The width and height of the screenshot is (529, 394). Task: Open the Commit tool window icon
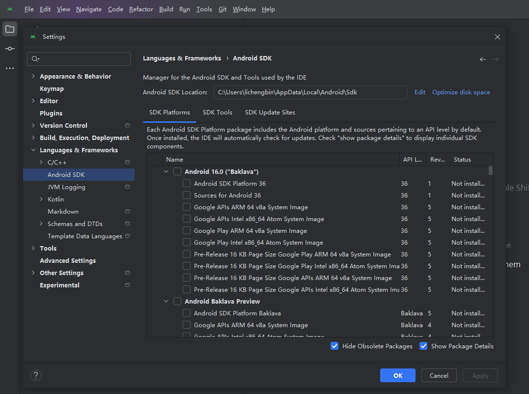(10, 49)
